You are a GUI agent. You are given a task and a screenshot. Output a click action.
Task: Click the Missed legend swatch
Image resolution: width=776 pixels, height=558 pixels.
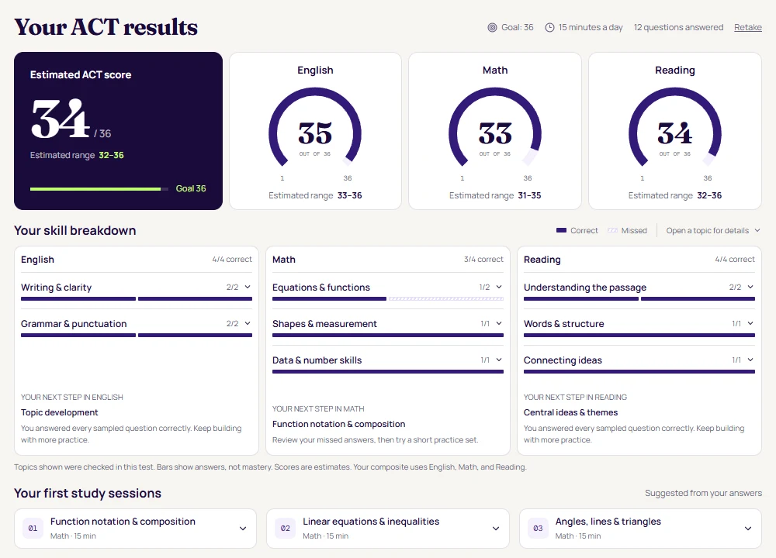point(612,230)
